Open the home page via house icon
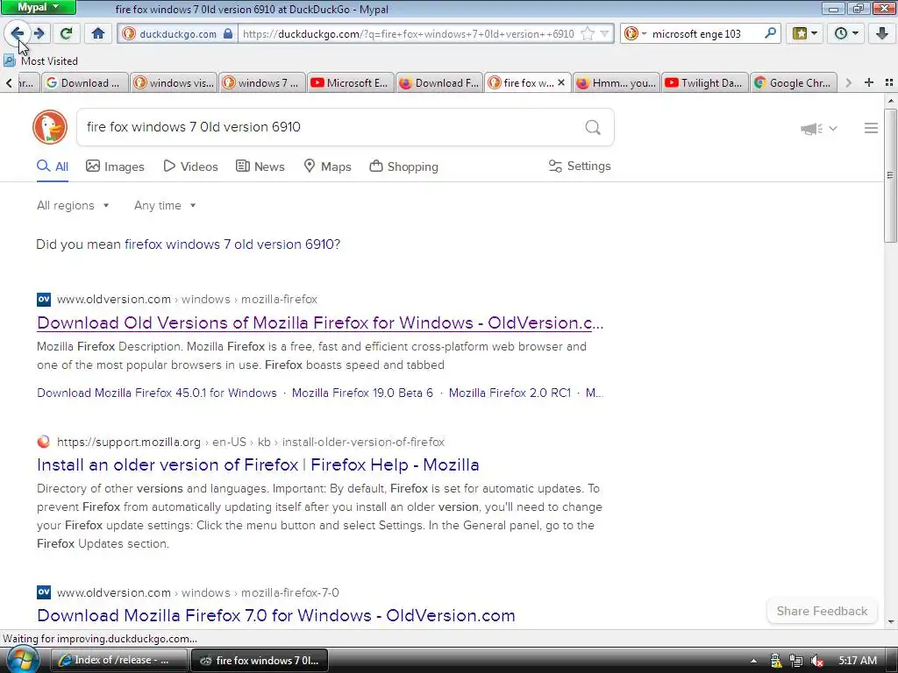 click(x=98, y=33)
